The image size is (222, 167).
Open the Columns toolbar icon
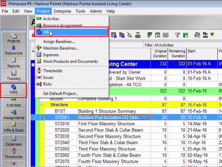(x=158, y=35)
